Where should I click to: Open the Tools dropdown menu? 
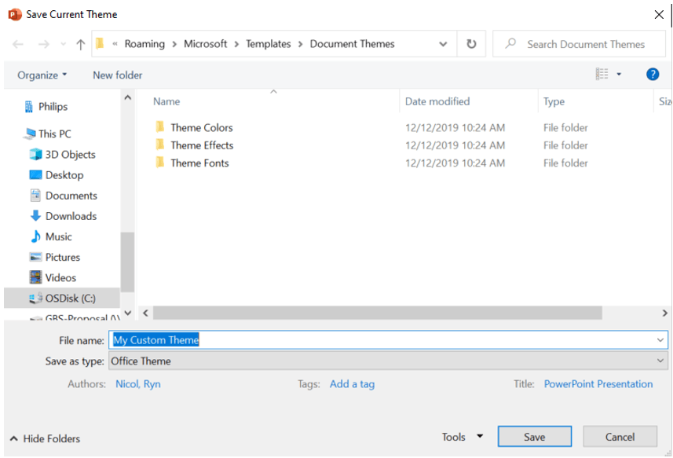[x=462, y=438]
